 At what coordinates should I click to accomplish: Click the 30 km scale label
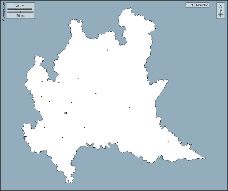pos(20,6)
